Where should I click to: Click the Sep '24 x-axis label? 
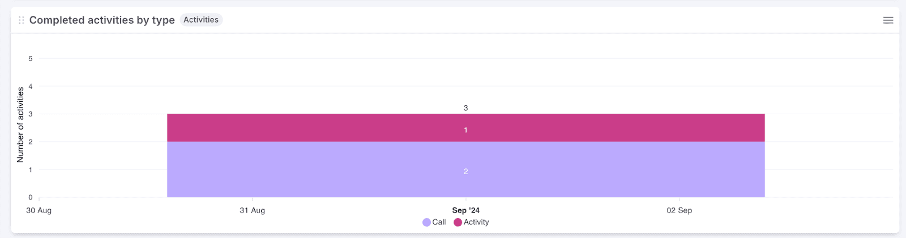[465, 210]
